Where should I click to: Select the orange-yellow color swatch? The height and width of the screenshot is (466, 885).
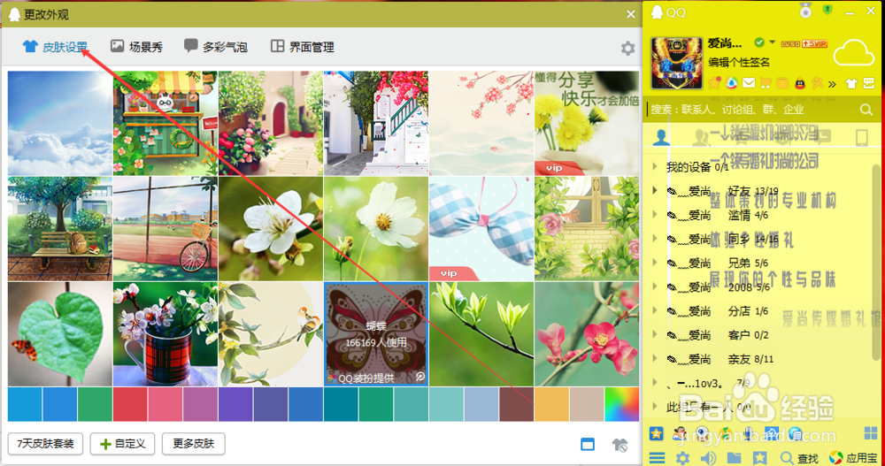552,404
